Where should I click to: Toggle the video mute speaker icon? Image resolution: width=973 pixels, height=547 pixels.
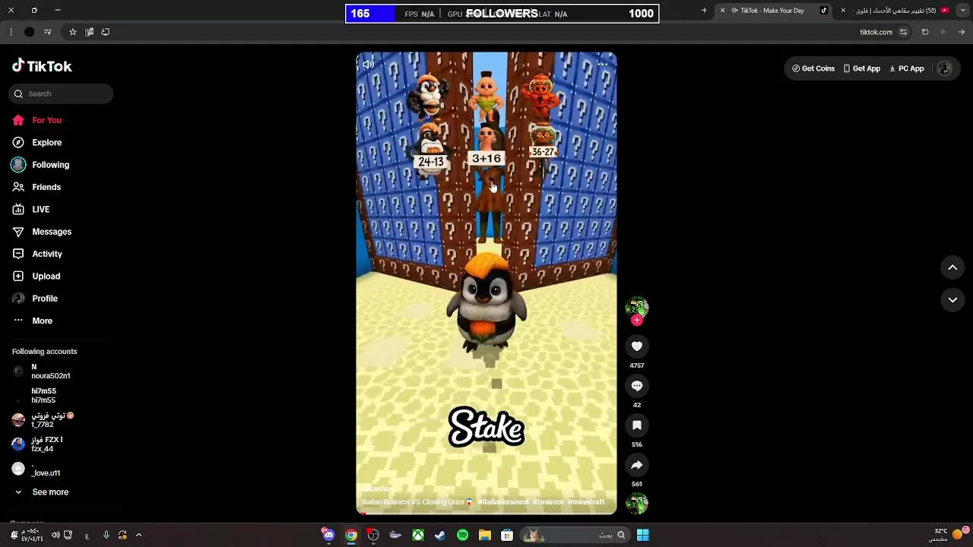369,65
